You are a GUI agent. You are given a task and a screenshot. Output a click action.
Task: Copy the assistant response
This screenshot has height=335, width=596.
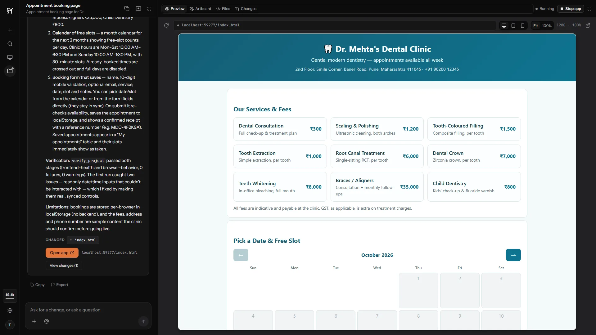37,285
